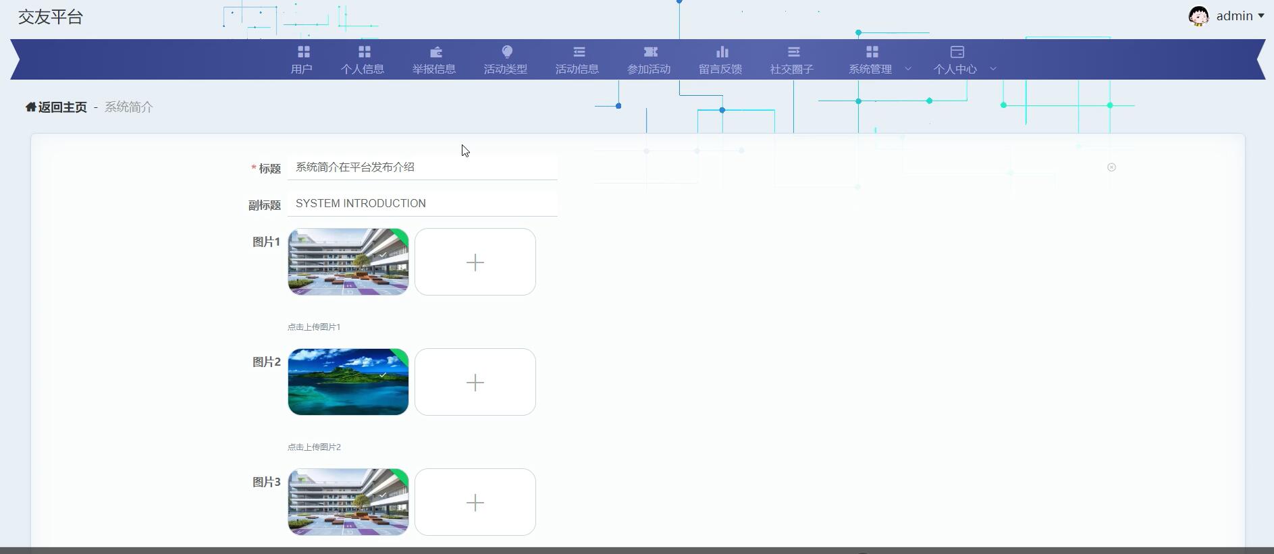This screenshot has width=1274, height=554.
Task: Click the plus icon to upload 图片3
Action: [475, 502]
